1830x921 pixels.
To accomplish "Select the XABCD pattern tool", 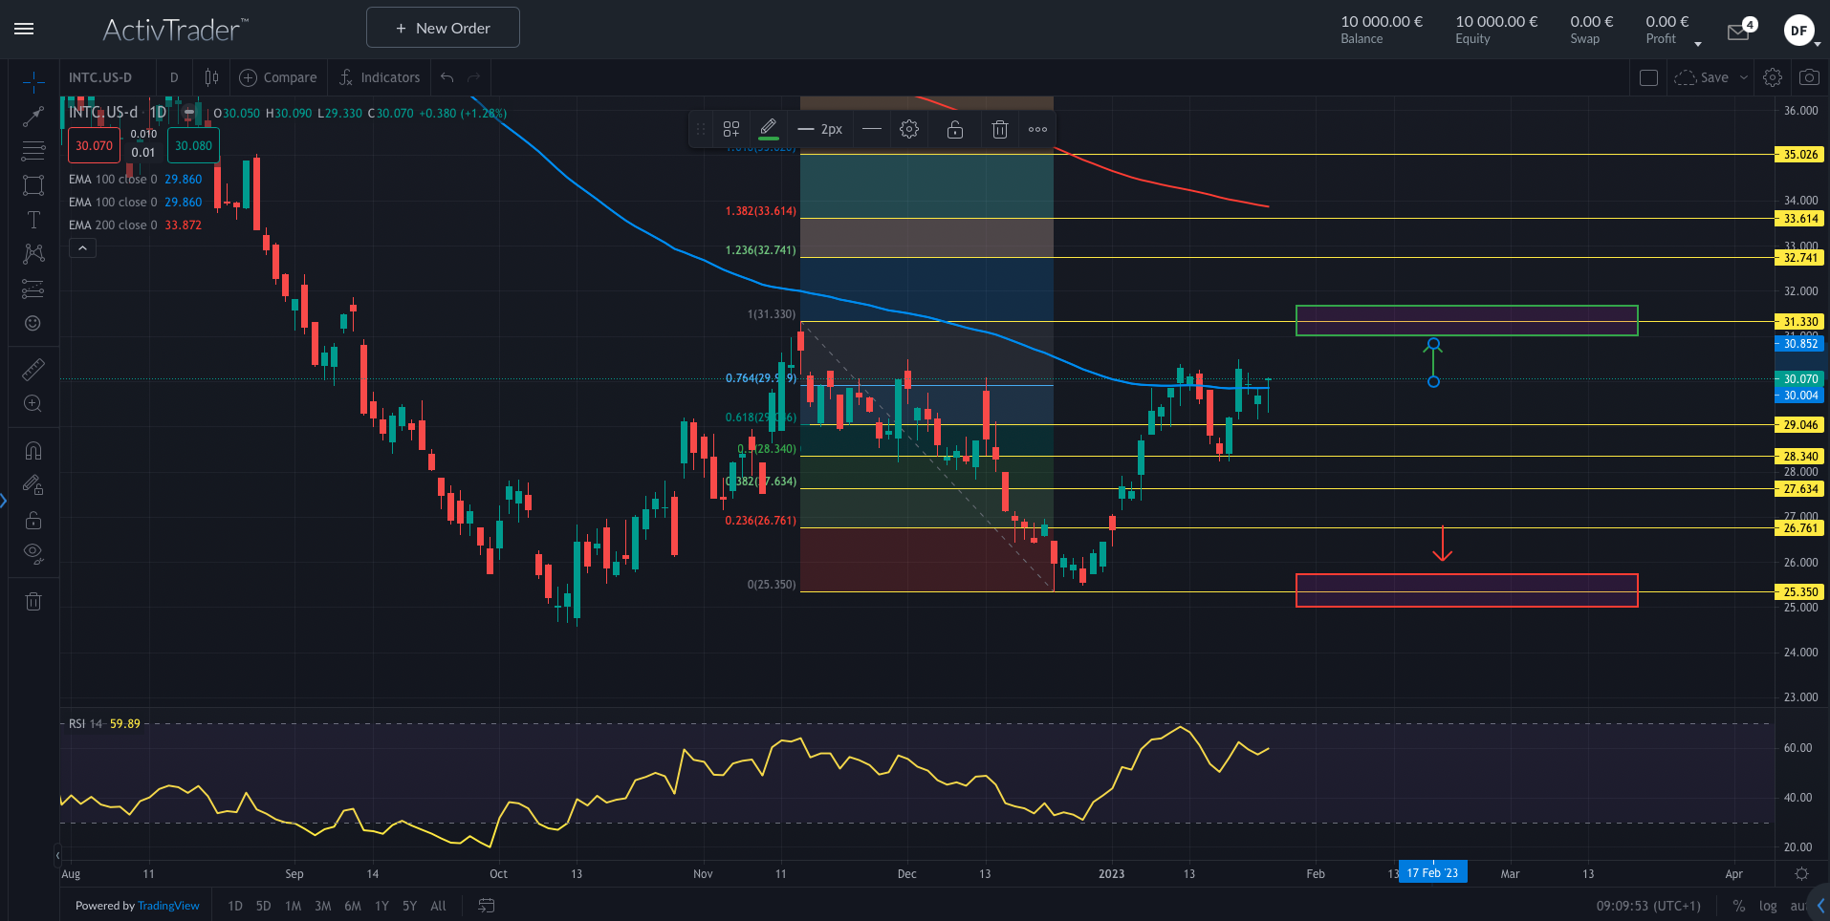I will (33, 254).
